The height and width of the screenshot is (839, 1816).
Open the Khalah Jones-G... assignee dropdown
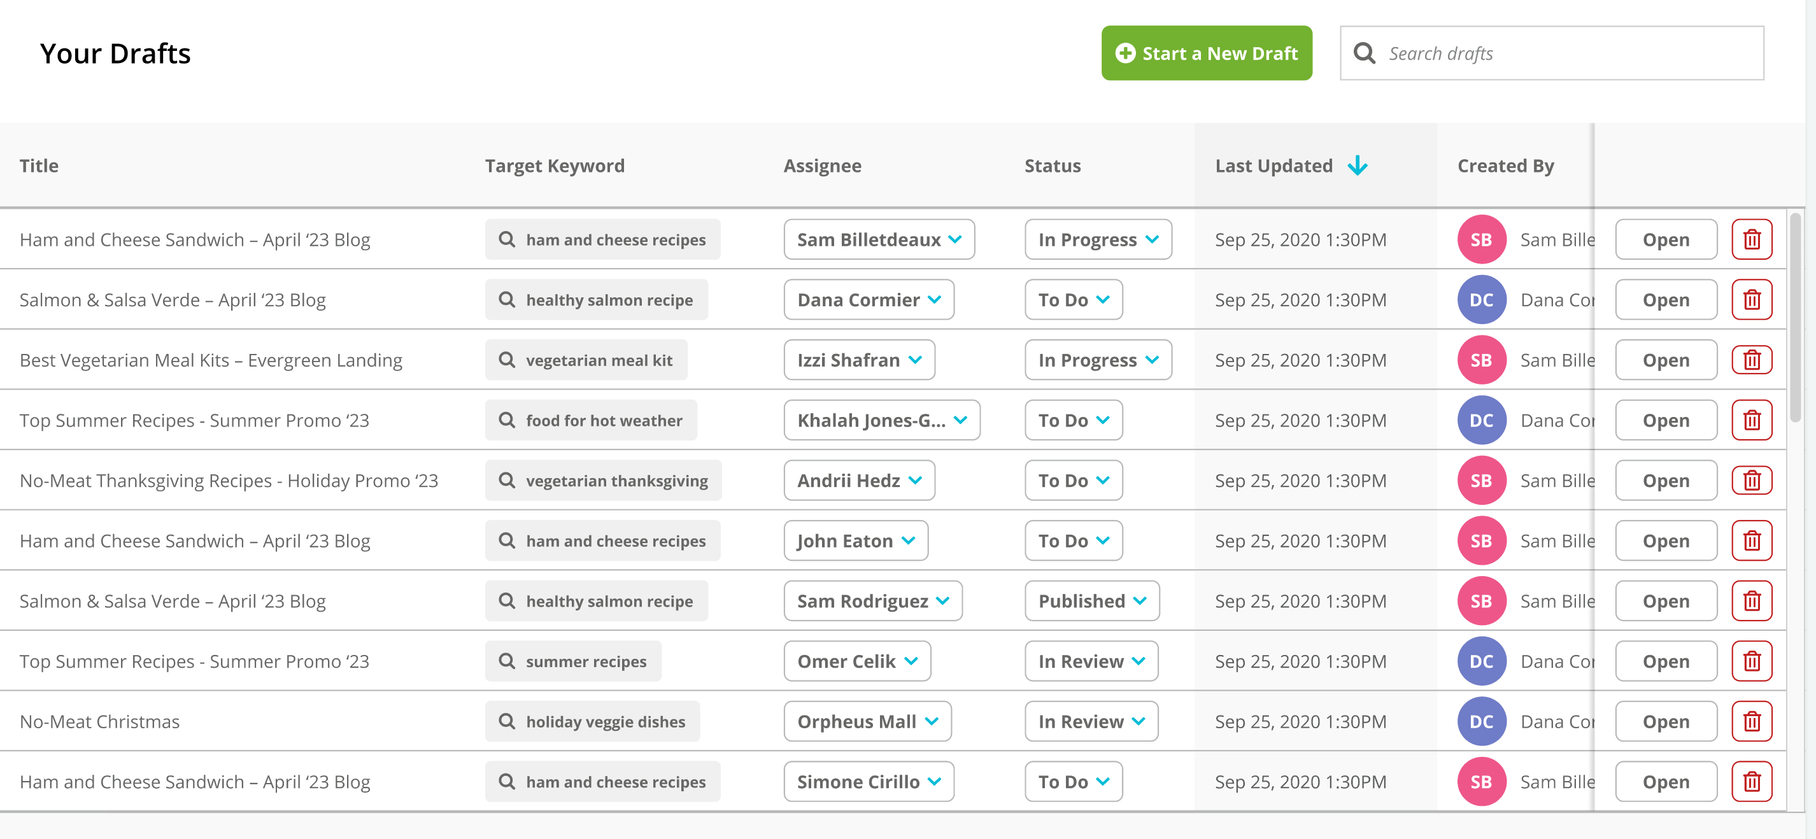[882, 420]
